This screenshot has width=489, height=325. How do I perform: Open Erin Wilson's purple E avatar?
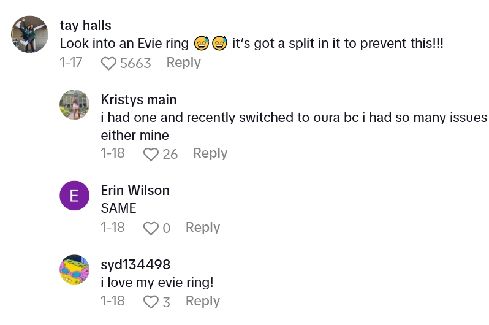coord(75,196)
